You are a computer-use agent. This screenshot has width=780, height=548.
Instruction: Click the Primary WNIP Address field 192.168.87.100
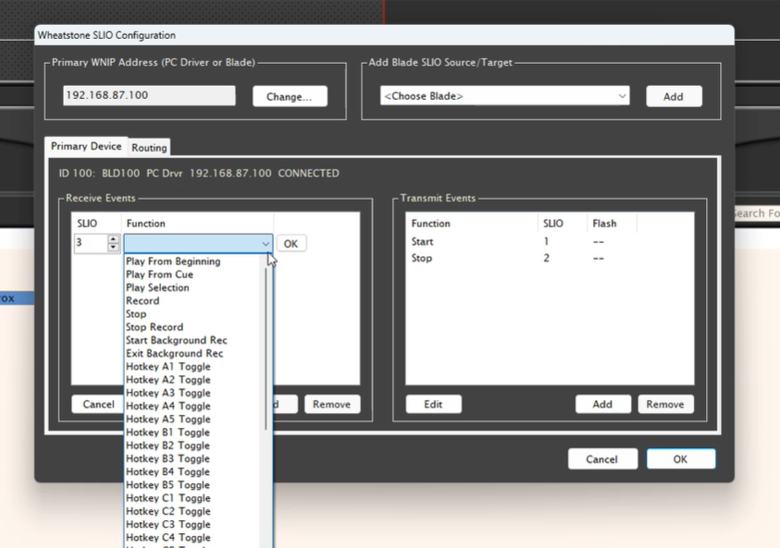[x=149, y=95]
